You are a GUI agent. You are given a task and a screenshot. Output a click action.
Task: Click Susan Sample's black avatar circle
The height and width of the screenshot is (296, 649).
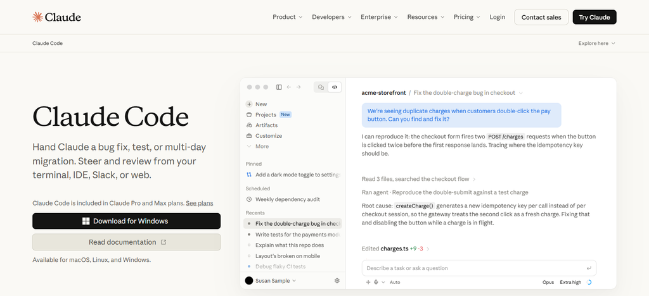248,281
